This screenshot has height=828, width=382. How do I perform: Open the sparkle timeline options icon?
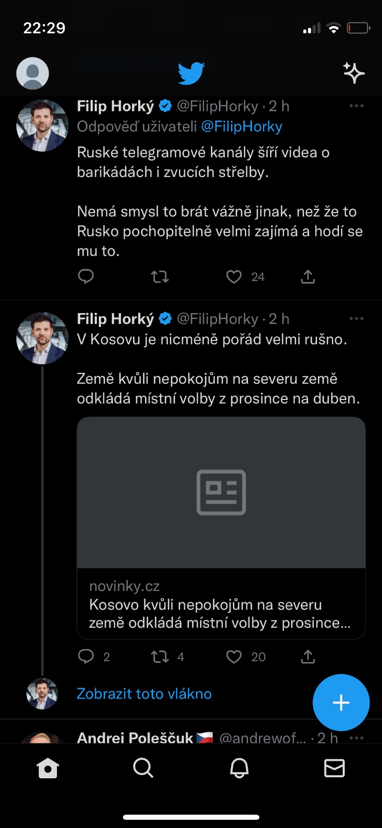coord(354,73)
